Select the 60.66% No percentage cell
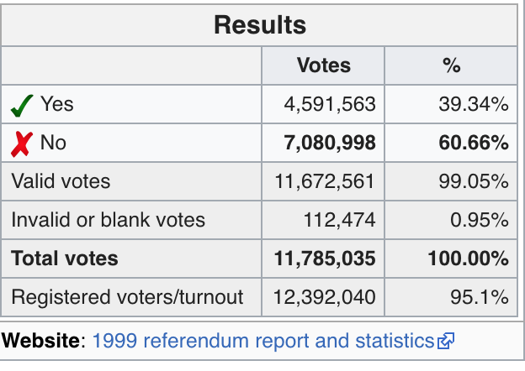This screenshot has width=525, height=371. [474, 143]
